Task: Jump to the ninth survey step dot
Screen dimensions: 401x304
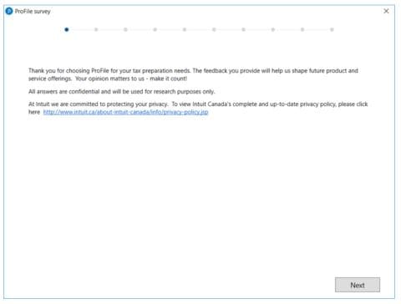Action: point(302,29)
